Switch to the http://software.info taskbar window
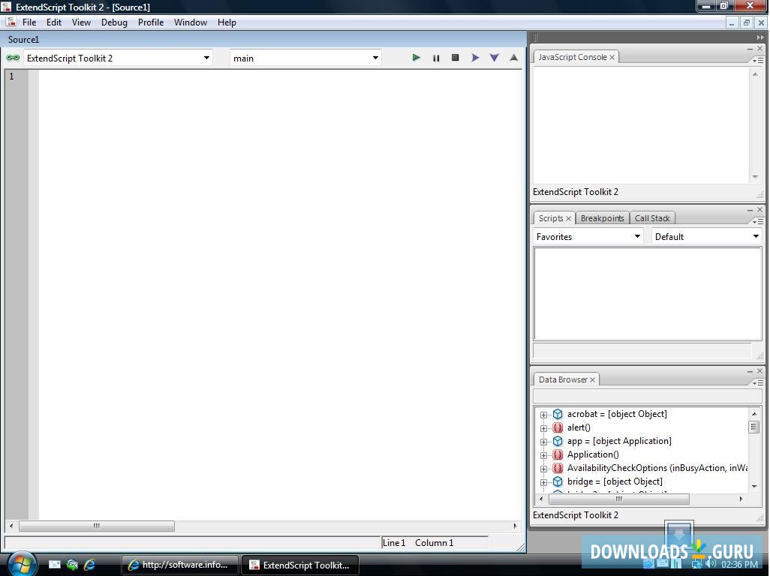Viewport: 770px width, 576px height. (x=179, y=565)
